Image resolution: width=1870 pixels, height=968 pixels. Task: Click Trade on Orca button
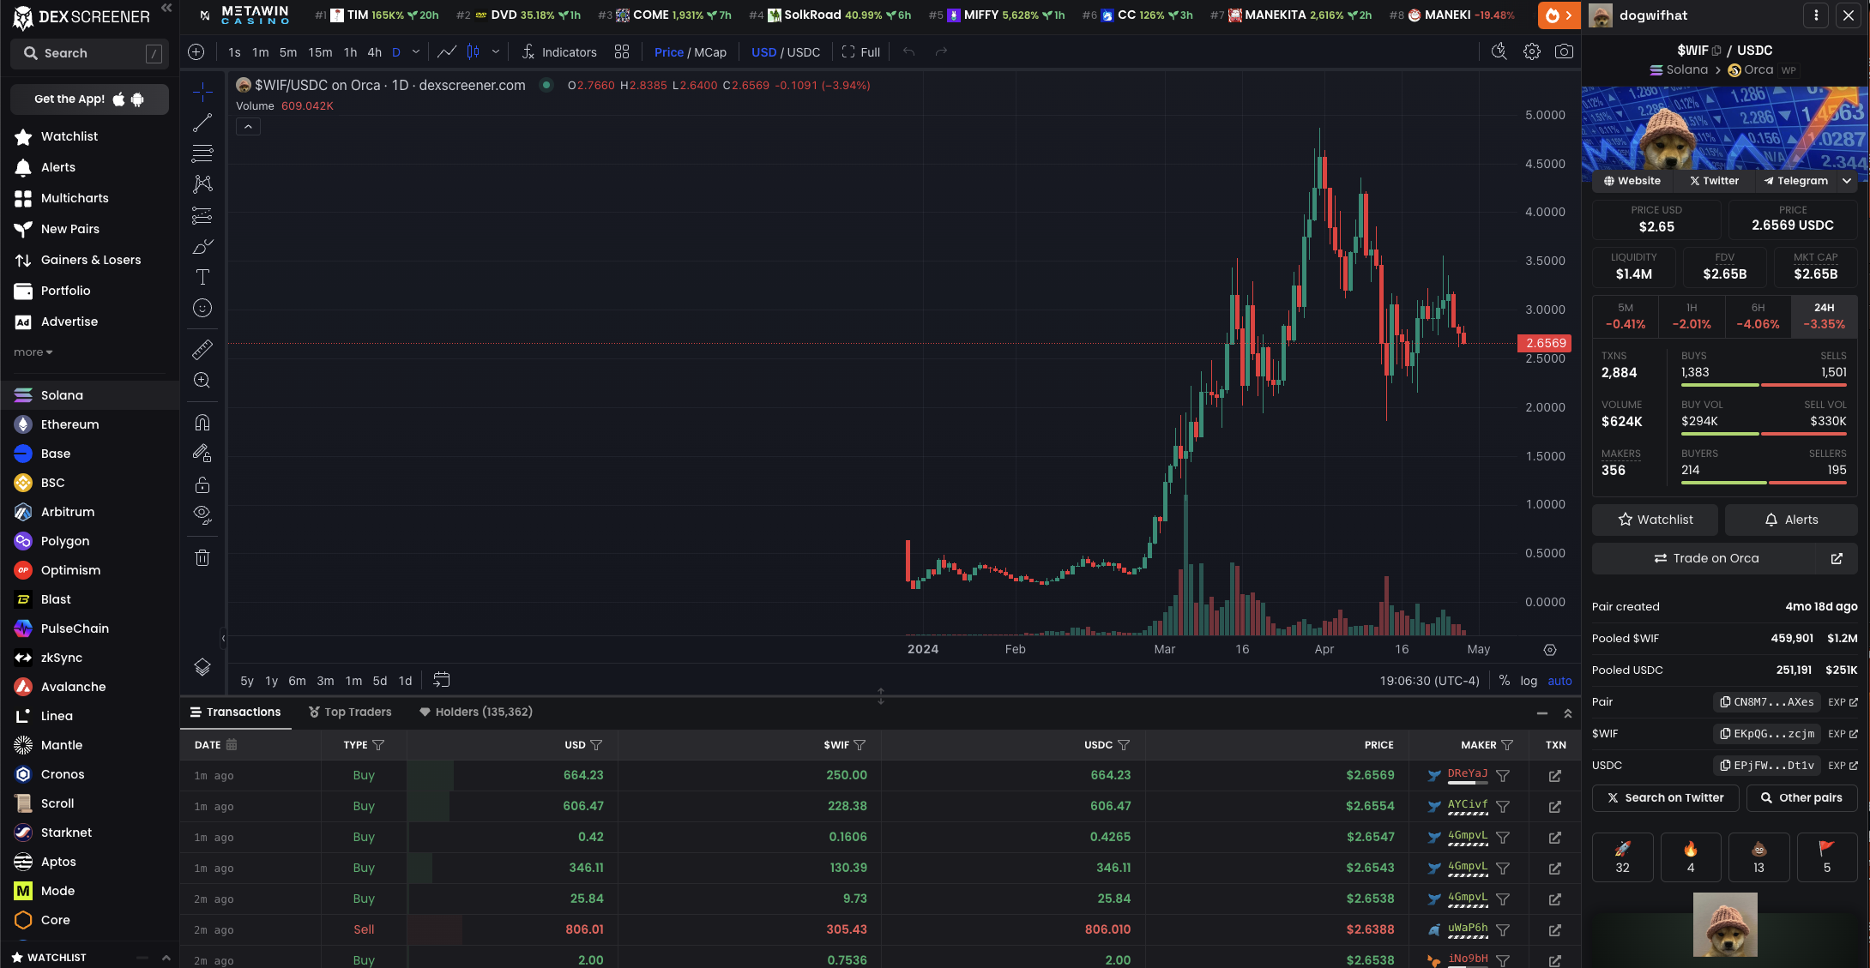pyautogui.click(x=1707, y=558)
